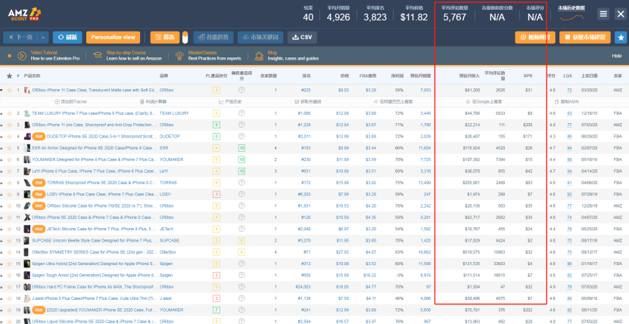The image size is (629, 324).
Task: Toggle the switch beside the 筛选 button
Action: [x=186, y=37]
